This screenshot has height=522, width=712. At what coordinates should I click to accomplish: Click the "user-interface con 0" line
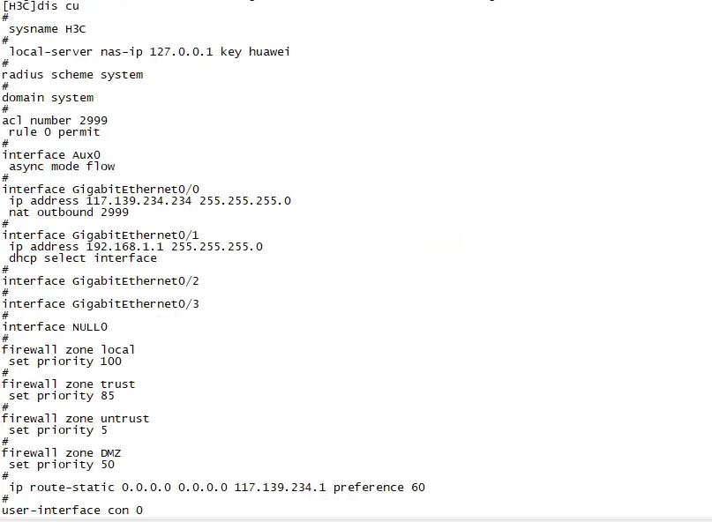[72, 511]
